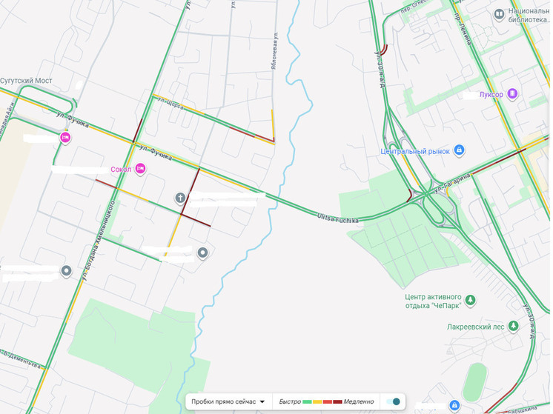The height and width of the screenshot is (414, 553).
Task: Select the yellow traffic legend swatch
Action: (317, 401)
